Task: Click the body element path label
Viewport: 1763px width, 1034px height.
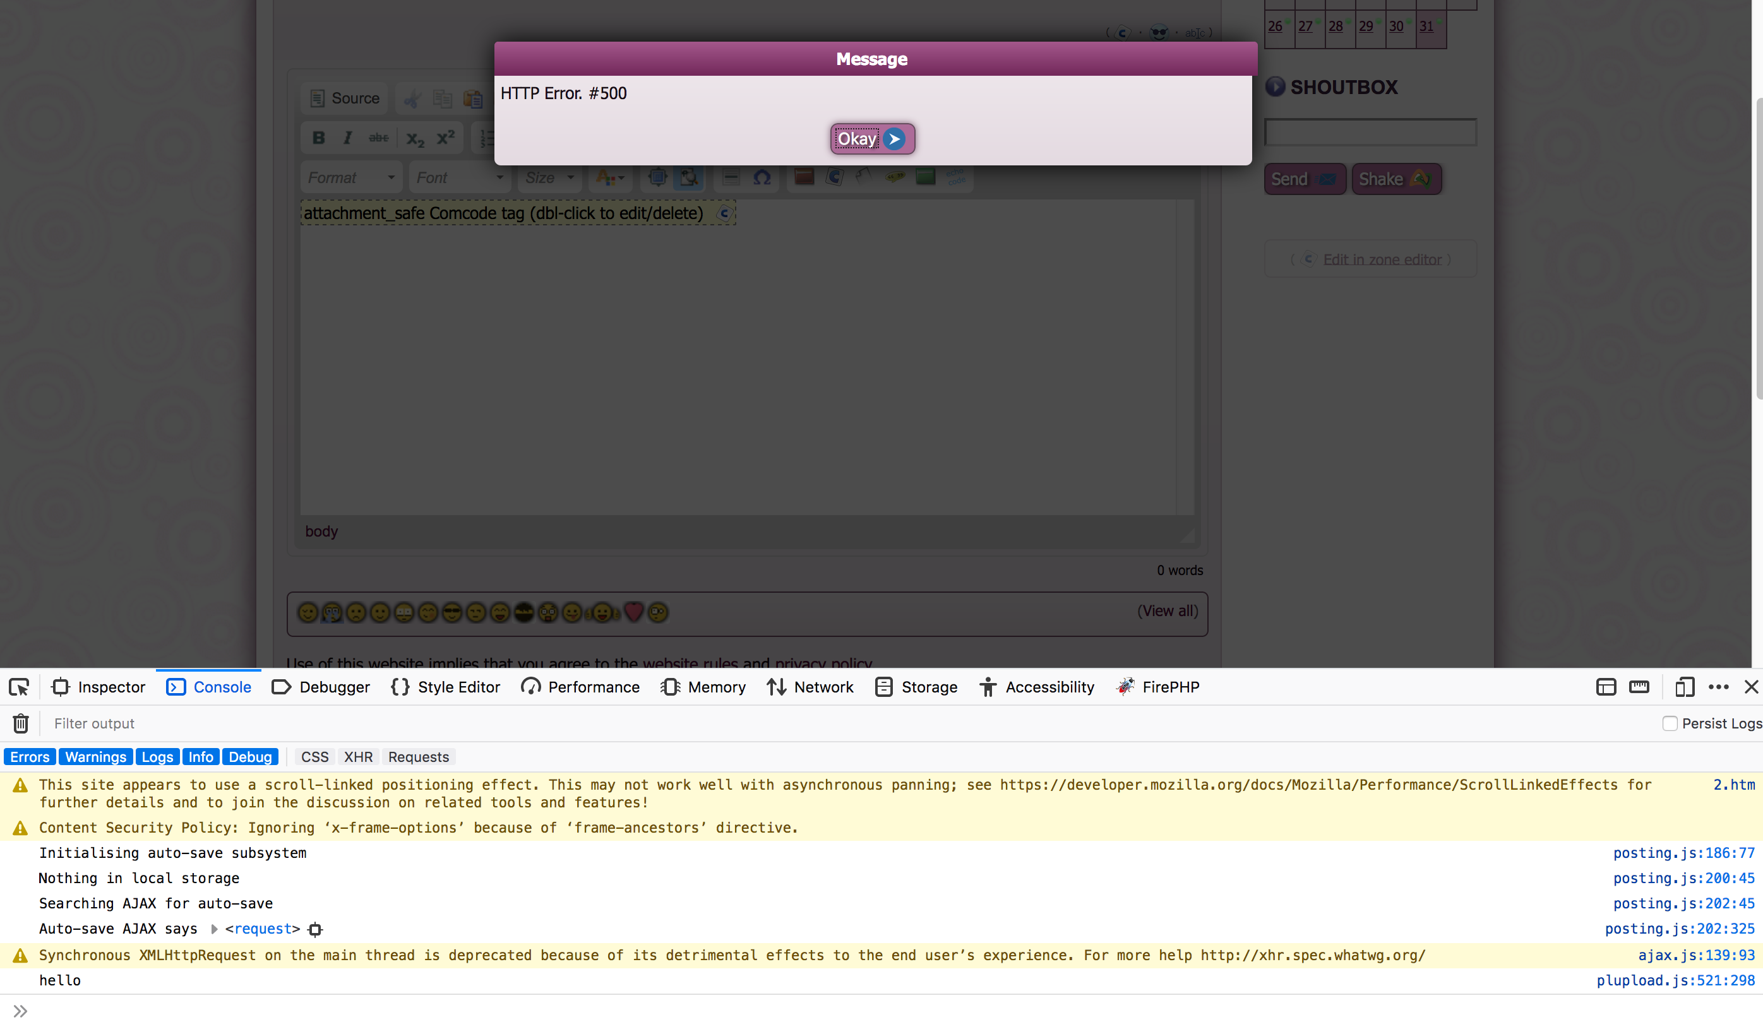Action: tap(321, 531)
